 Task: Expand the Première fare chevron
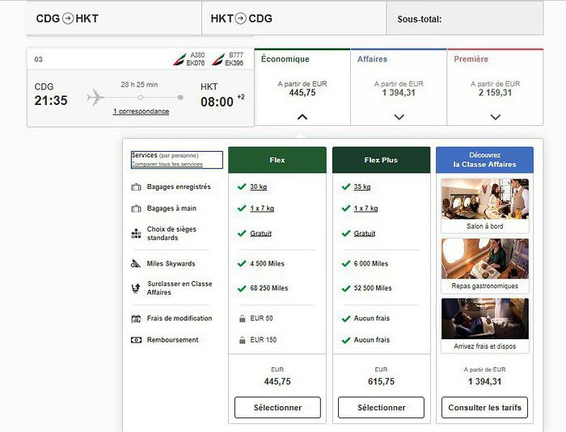pyautogui.click(x=495, y=117)
